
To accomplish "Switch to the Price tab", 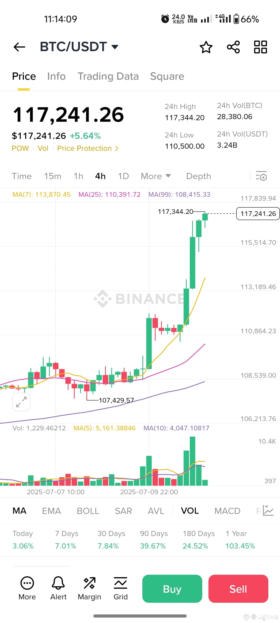I will click(x=24, y=76).
